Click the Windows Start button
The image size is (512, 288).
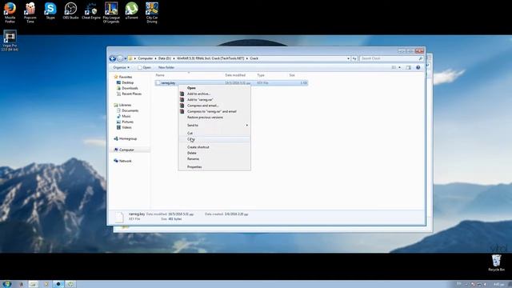[6, 284]
